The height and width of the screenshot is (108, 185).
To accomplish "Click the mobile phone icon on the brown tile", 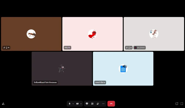I will click(x=7, y=48).
